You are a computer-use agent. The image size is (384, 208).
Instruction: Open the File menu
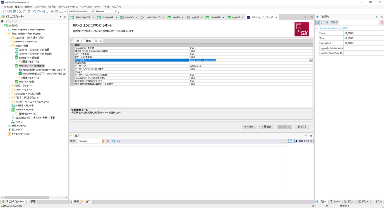pyautogui.click(x=8, y=7)
